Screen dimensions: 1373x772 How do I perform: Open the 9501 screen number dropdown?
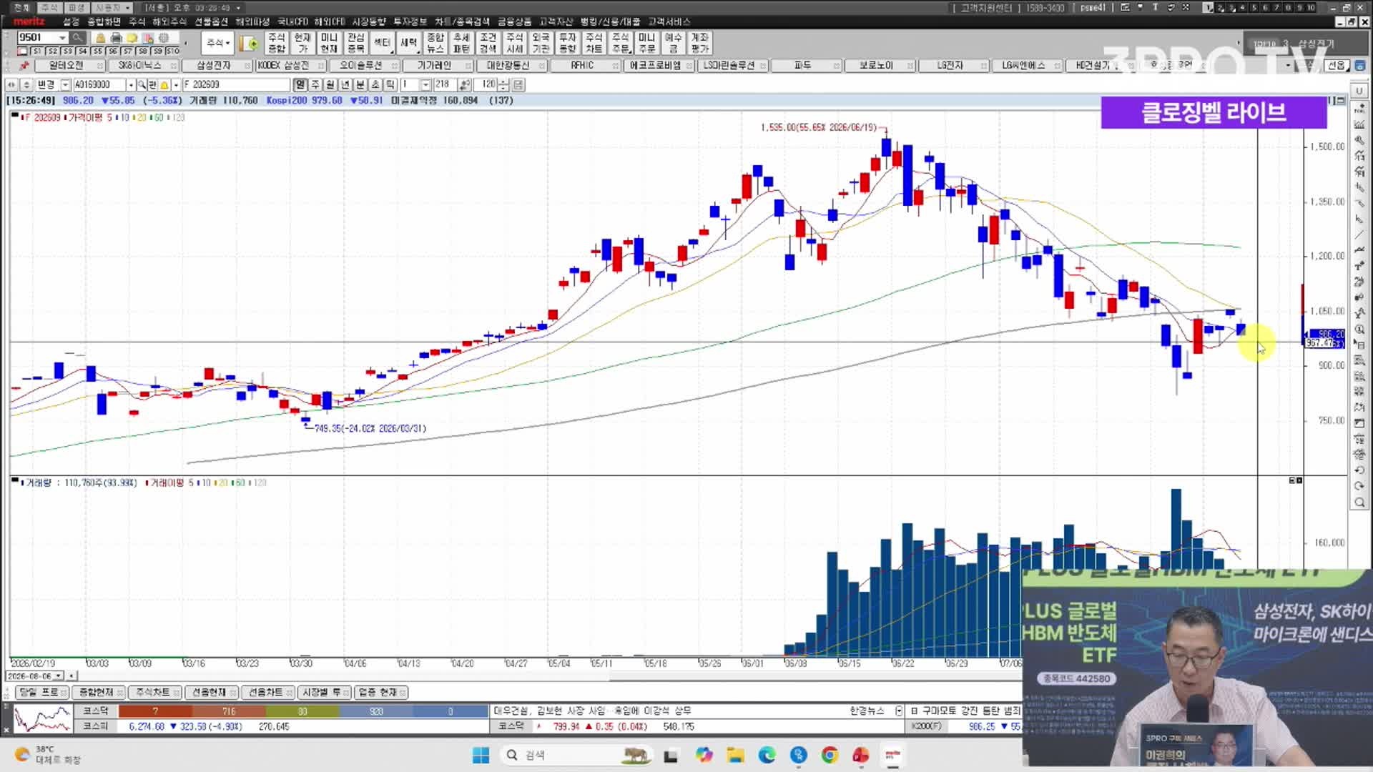62,37
